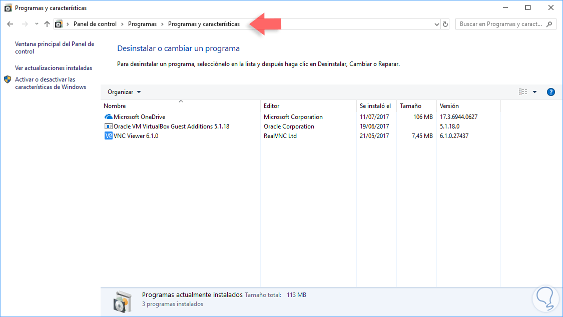This screenshot has height=317, width=563.
Task: Click the 3 programas instalados status text
Action: 173,304
